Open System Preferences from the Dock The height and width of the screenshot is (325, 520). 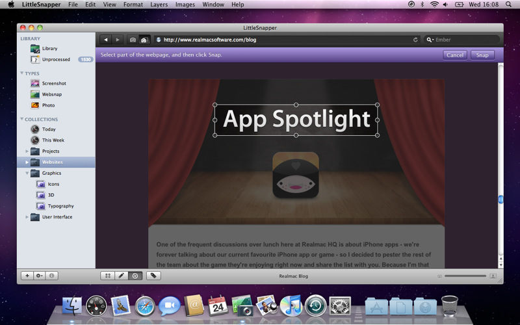(x=340, y=305)
